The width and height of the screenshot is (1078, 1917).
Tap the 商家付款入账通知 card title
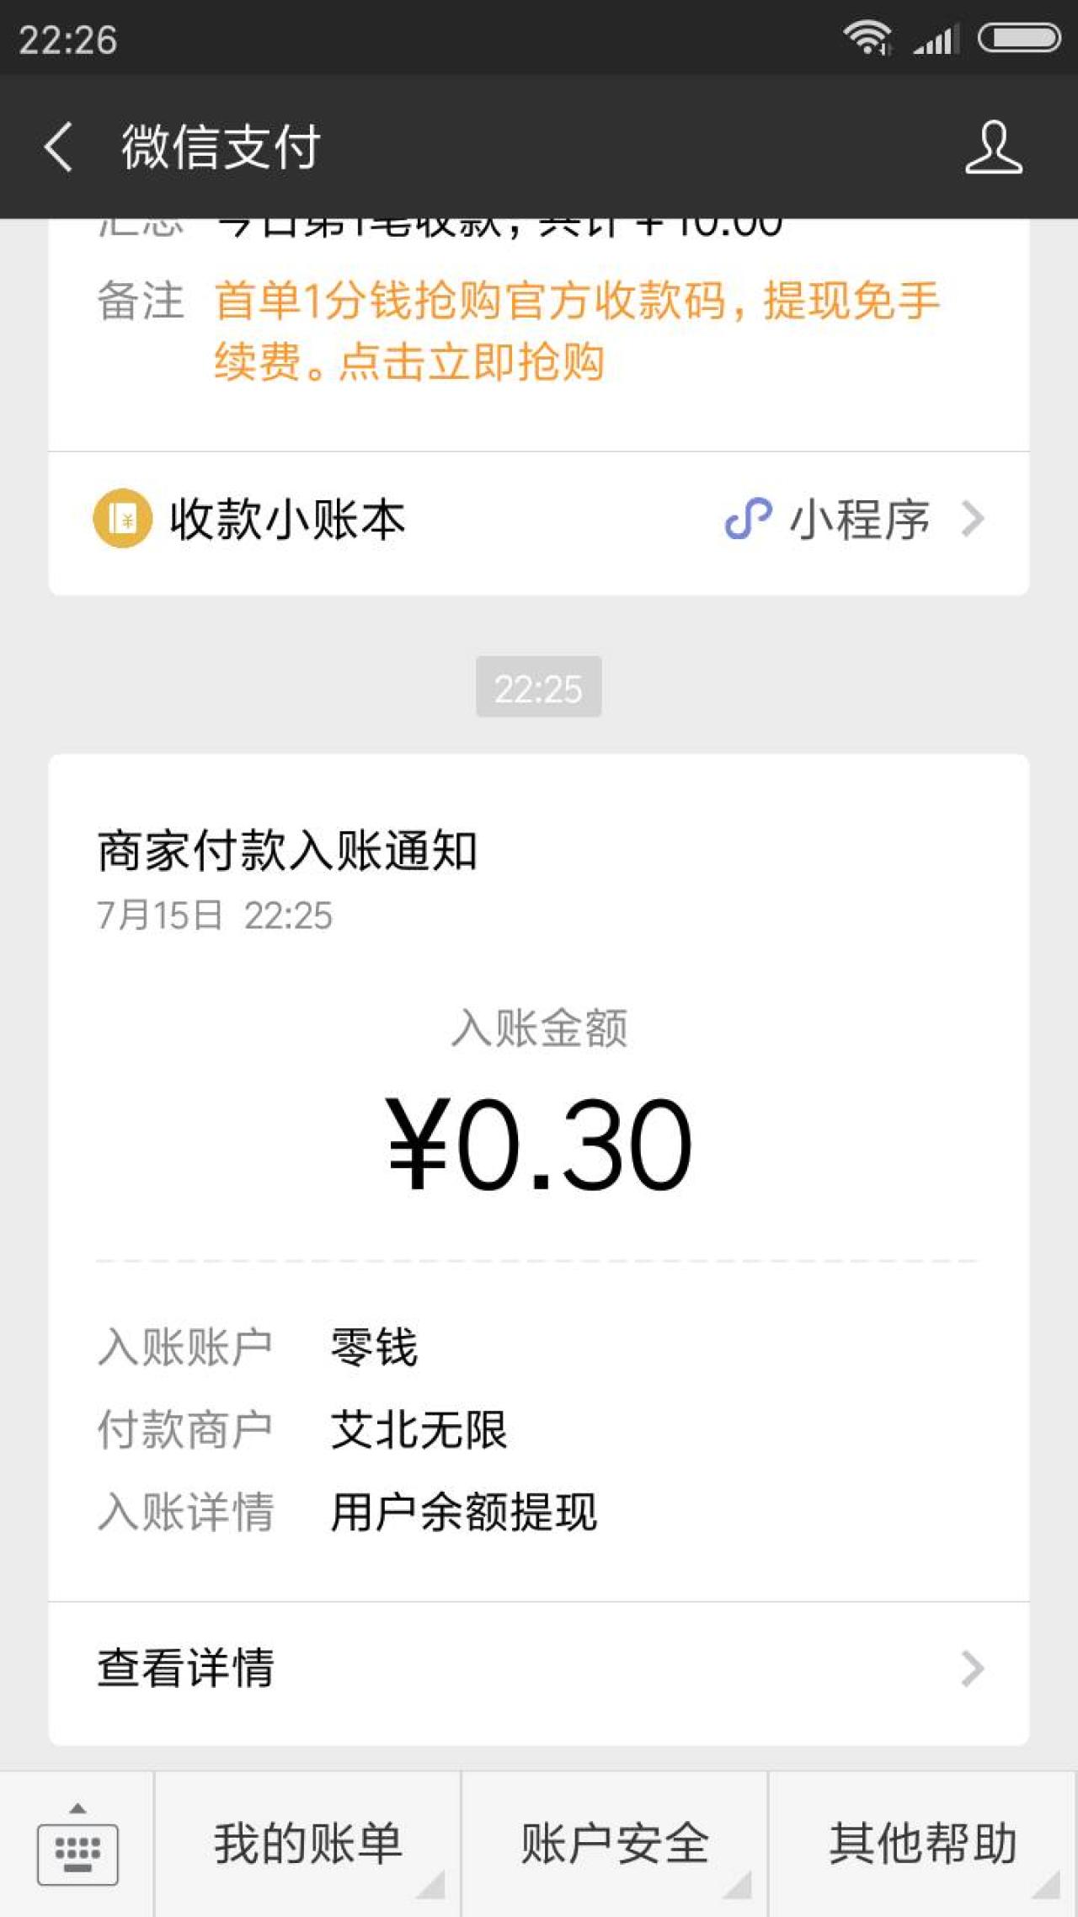point(287,850)
